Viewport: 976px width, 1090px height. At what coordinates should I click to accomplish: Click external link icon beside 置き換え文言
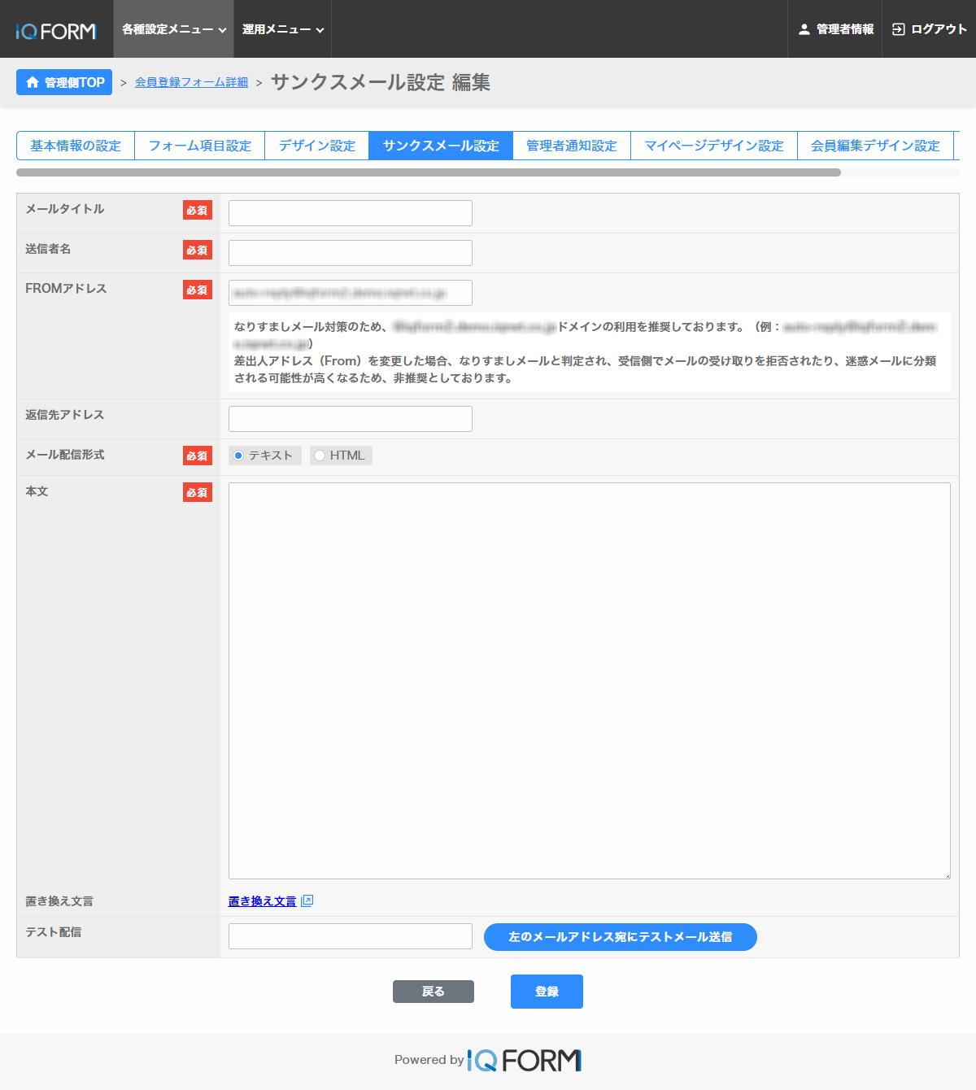click(x=307, y=900)
